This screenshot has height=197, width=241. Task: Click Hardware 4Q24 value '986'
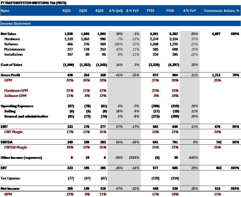click(103, 39)
